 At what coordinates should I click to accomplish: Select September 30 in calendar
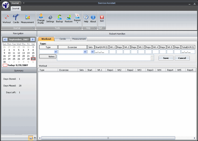tap(5, 62)
